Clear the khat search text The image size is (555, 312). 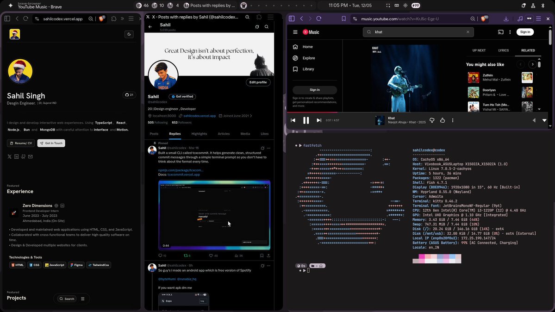coord(468,32)
